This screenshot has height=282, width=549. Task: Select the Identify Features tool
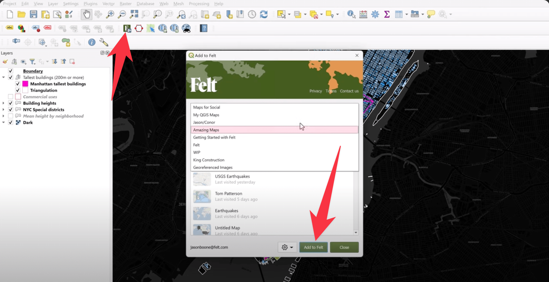tap(351, 14)
